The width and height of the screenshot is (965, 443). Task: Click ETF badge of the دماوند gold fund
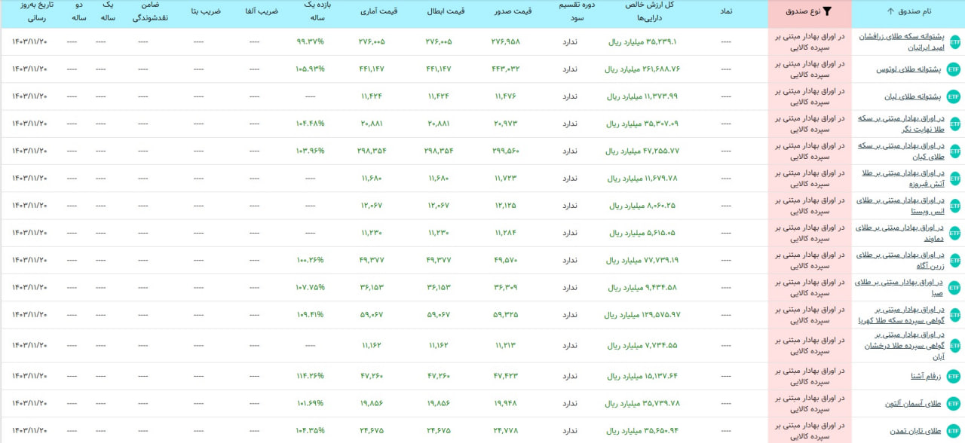[x=955, y=233]
